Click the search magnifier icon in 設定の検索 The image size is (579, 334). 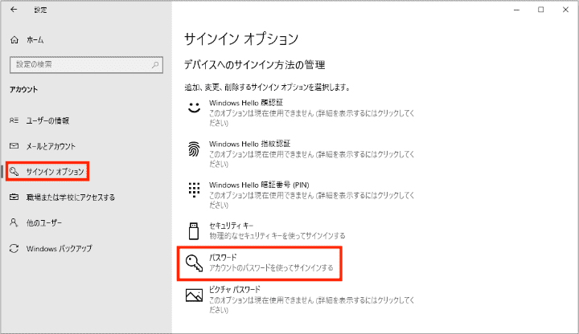click(x=155, y=65)
